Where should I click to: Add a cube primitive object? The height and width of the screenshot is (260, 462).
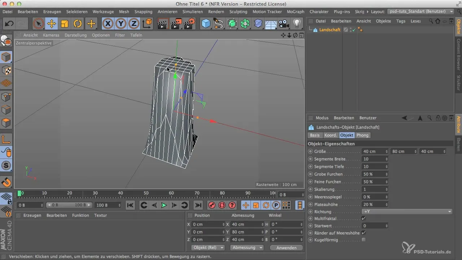206,24
